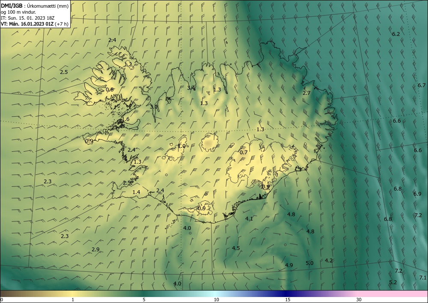Click the color scale tick label 5
This screenshot has height=303, width=428.
coord(144,300)
